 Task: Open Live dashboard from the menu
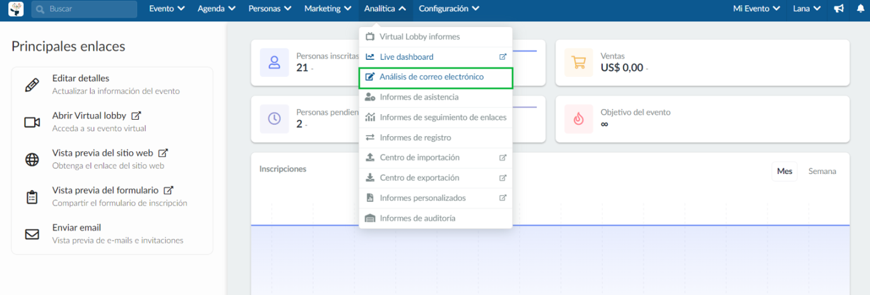[436, 57]
